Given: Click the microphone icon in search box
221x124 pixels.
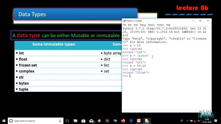Looking at the screenshot, I should click(60, 121).
